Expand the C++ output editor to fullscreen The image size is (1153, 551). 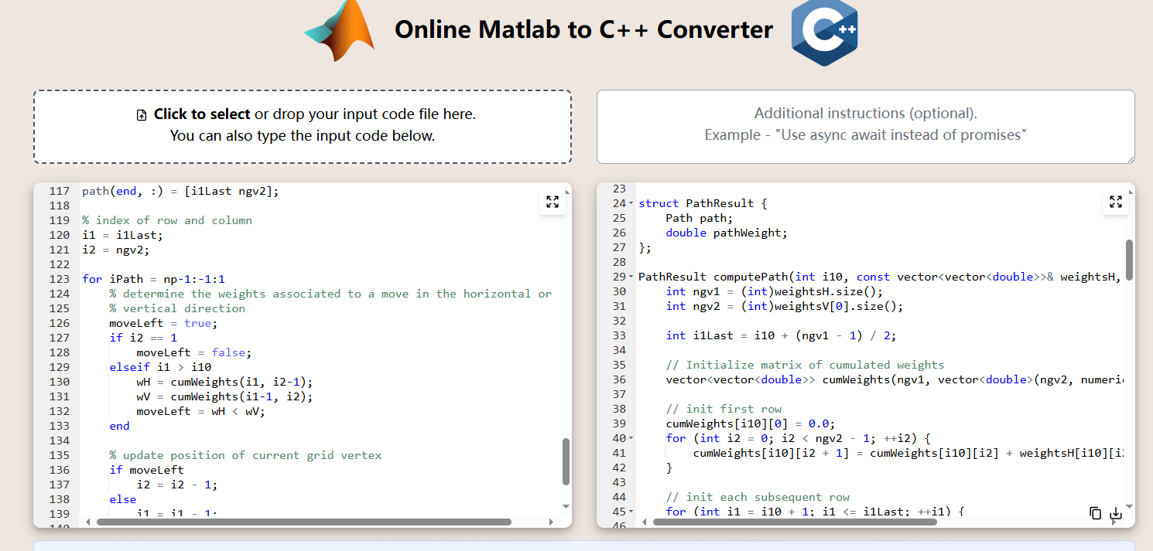[x=1116, y=202]
